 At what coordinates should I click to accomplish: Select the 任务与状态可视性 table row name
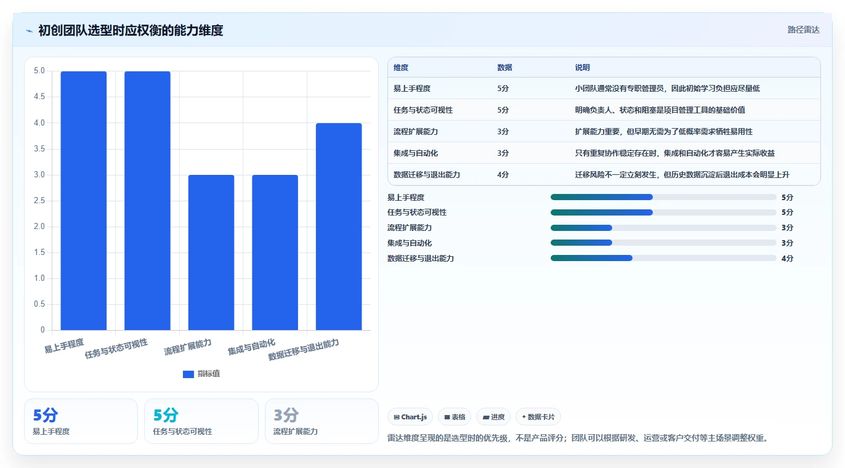pos(423,110)
